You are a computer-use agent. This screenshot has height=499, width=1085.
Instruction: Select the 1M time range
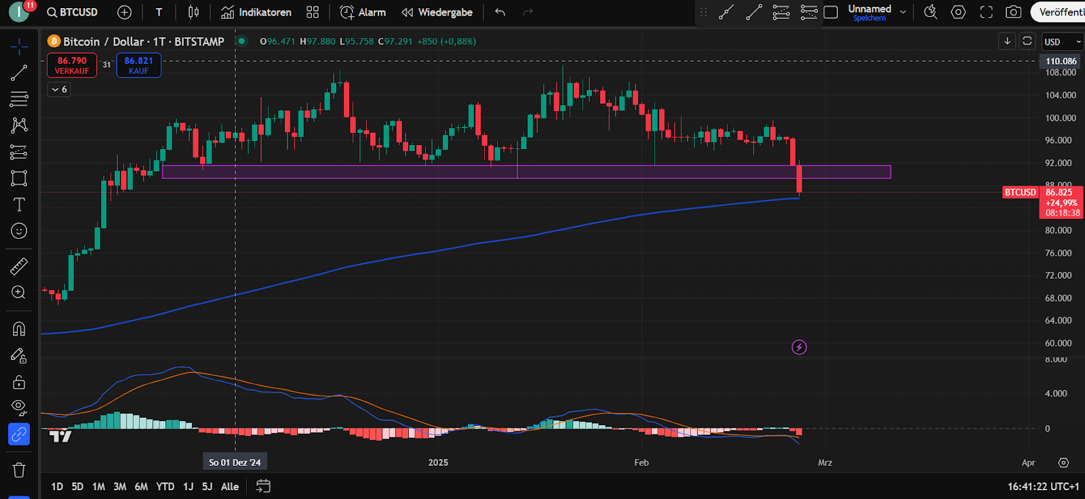tap(98, 486)
